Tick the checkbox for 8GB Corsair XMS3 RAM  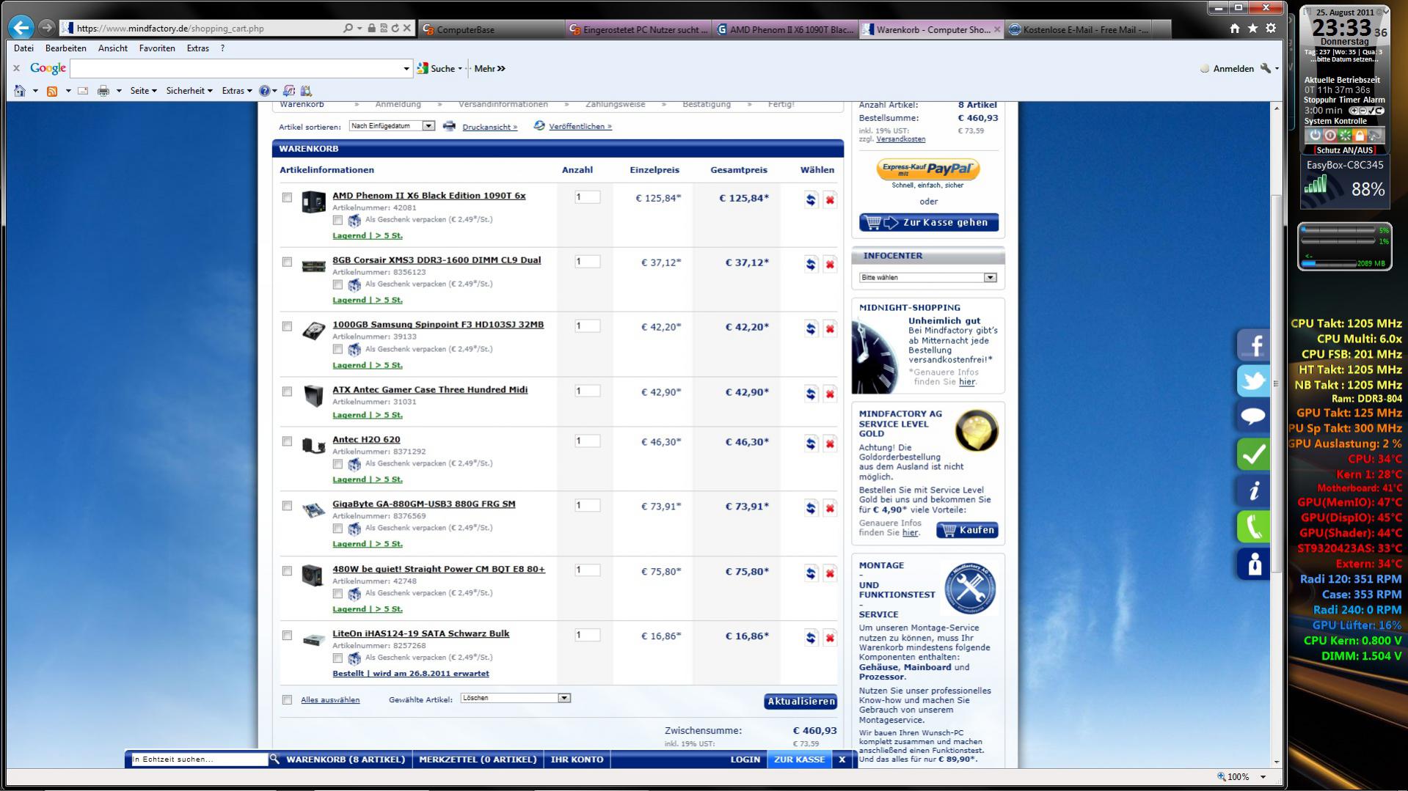point(287,262)
